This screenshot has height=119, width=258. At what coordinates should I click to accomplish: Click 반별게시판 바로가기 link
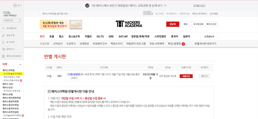[205, 44]
